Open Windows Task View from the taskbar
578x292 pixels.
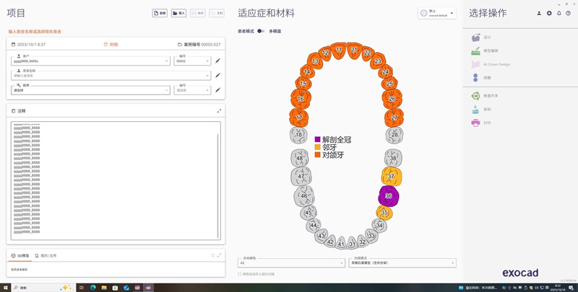click(82, 288)
